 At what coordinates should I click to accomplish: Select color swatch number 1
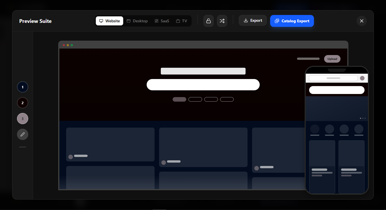(23, 87)
